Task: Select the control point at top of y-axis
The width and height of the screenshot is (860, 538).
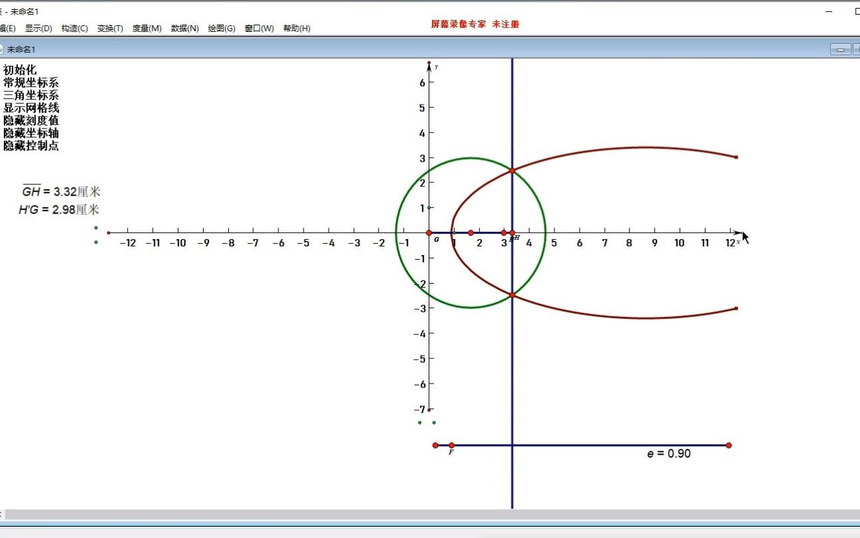Action: click(429, 63)
